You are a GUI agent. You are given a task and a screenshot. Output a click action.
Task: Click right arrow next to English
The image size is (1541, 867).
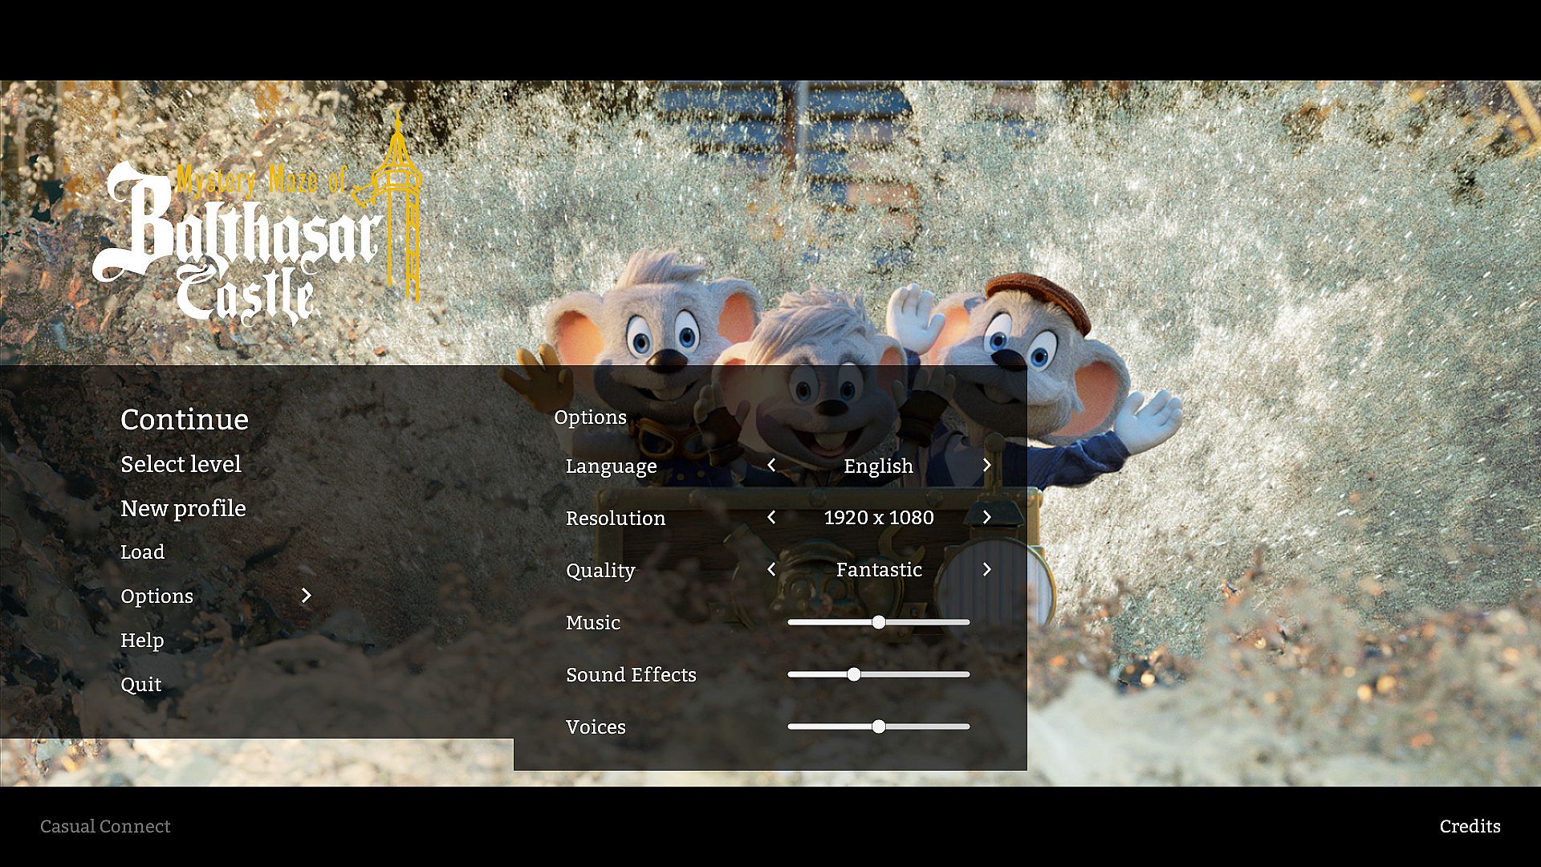(986, 465)
